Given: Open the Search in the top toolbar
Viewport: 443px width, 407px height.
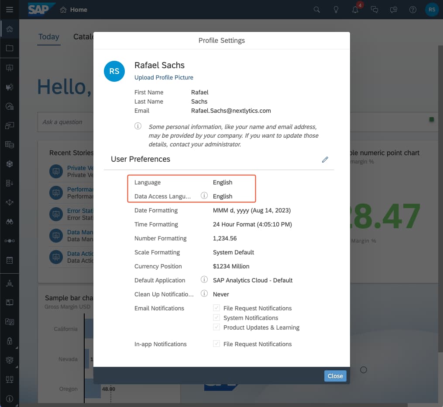Looking at the screenshot, I should (316, 9).
